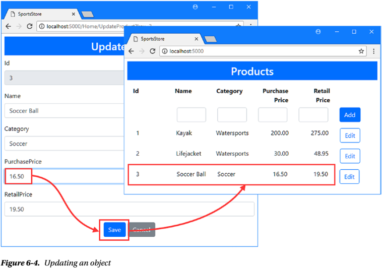The image size is (384, 268).
Task: Click the Purchase Price column header
Action: click(275, 95)
